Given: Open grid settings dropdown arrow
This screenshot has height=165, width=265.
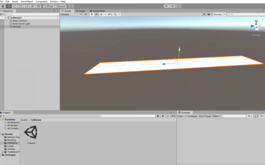Looking at the screenshot, I should coord(120,15).
